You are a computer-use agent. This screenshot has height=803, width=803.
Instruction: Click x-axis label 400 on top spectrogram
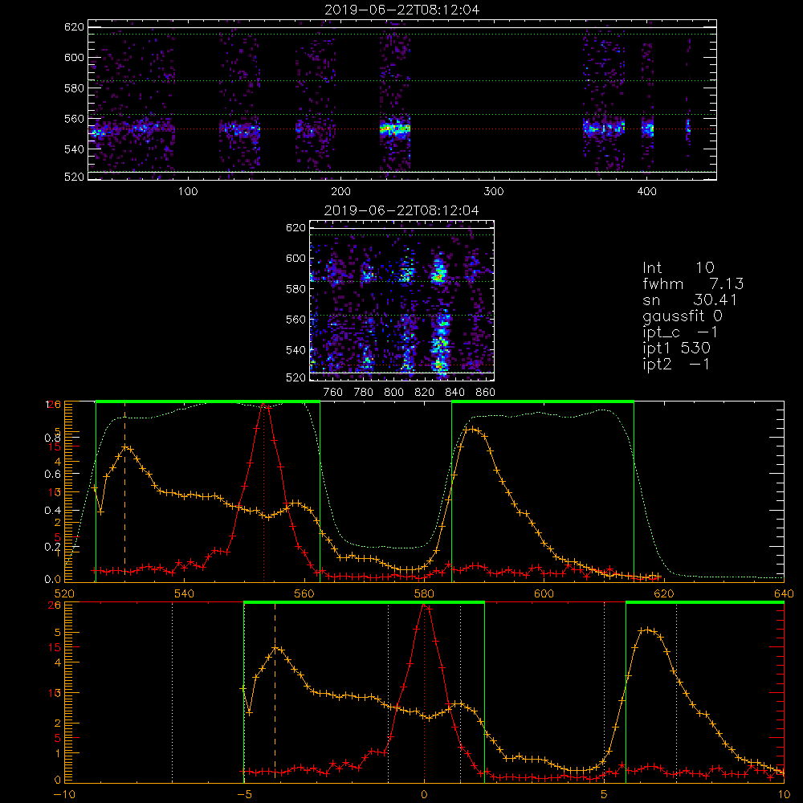[x=646, y=192]
